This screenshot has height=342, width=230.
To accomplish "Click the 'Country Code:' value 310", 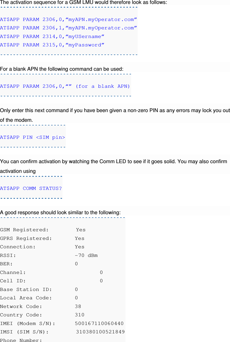I will (80, 315).
